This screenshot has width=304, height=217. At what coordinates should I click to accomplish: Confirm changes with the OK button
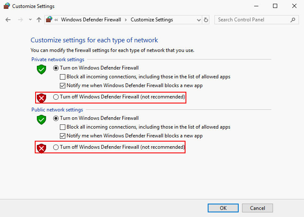pyautogui.click(x=223, y=208)
